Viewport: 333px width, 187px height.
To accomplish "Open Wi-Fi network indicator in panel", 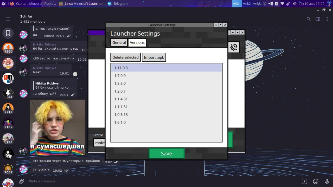I will point(282,4).
